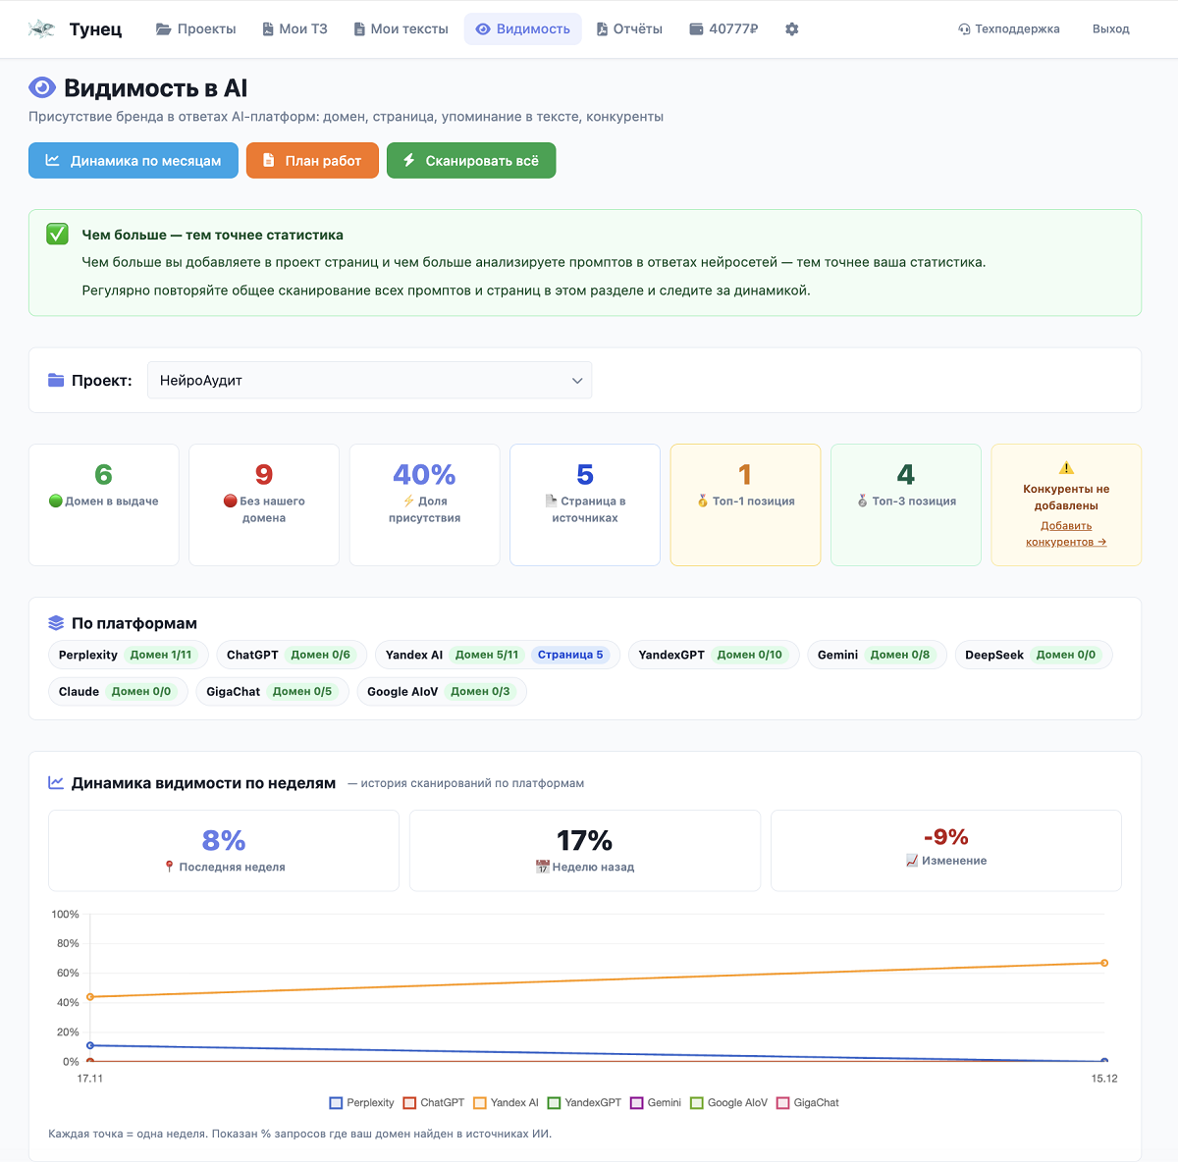This screenshot has height=1162, width=1178.
Task: Click the layers icon near По платформам
Action: pos(56,623)
